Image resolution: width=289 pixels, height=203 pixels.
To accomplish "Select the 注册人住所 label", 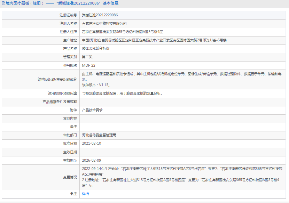I will 68,32.
